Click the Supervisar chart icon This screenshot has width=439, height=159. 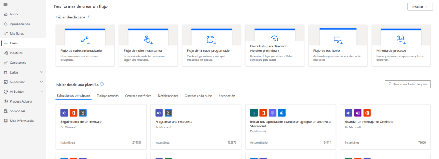tap(6, 82)
